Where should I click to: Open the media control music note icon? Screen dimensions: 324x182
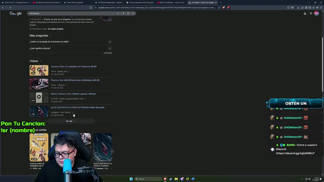point(302,8)
